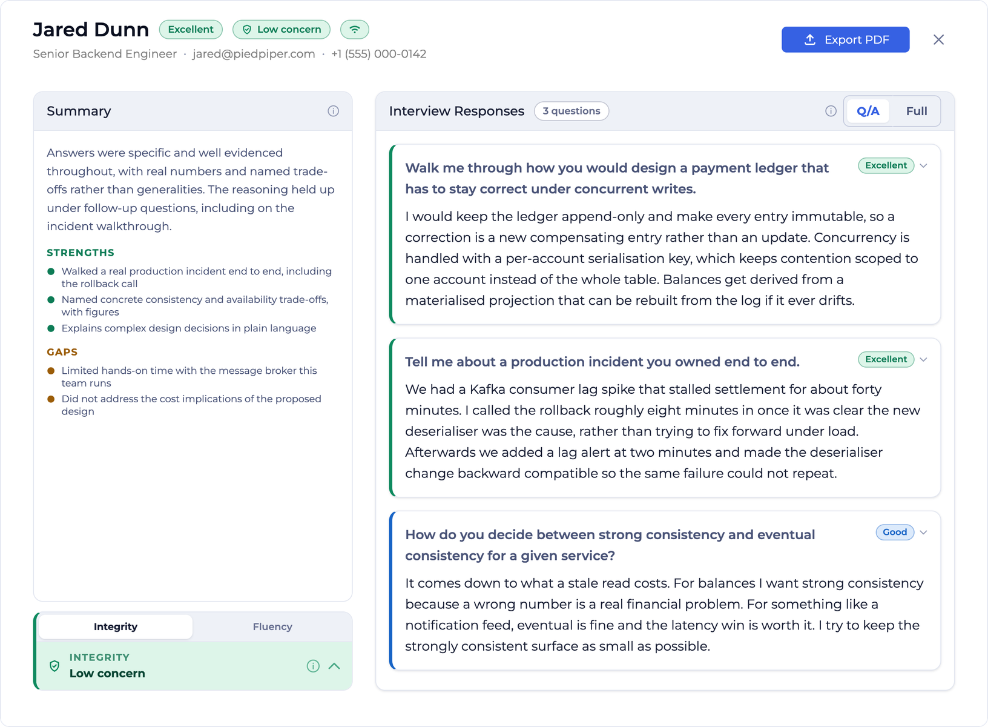988x727 pixels.
Task: Click 'Walked a real production incident' strength
Action: pos(196,277)
